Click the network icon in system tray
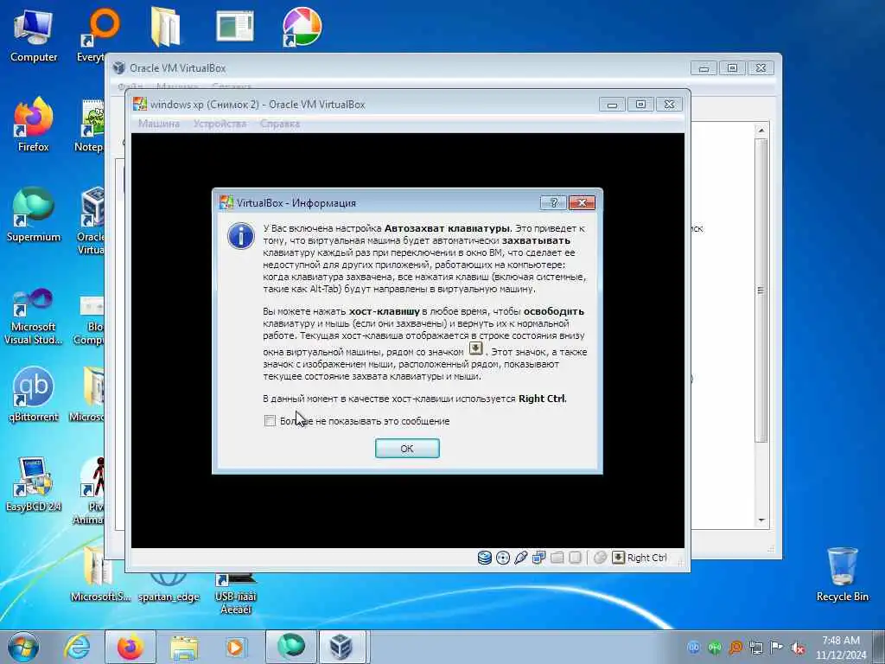 point(756,648)
